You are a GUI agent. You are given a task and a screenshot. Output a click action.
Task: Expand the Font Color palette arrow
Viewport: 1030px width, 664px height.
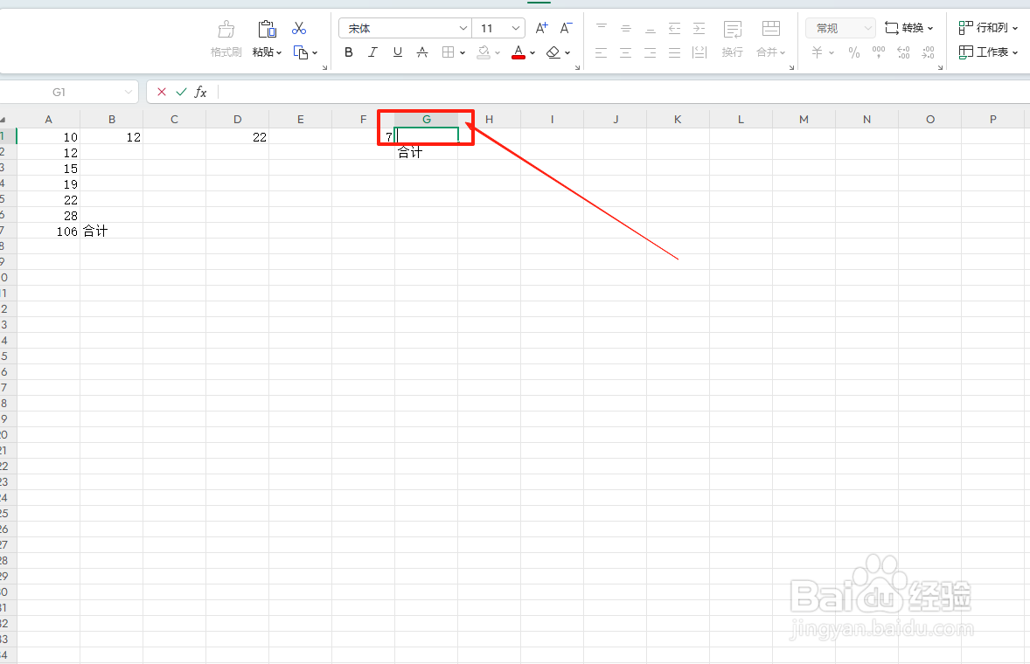tap(532, 52)
